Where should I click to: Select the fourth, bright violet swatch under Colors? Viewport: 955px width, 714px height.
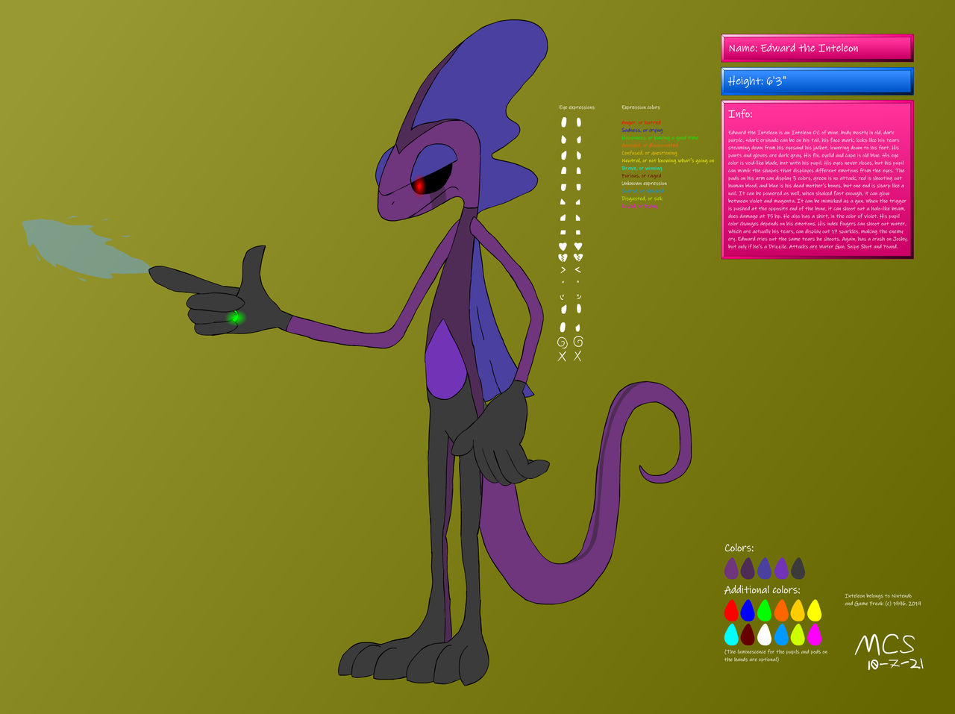[781, 569]
